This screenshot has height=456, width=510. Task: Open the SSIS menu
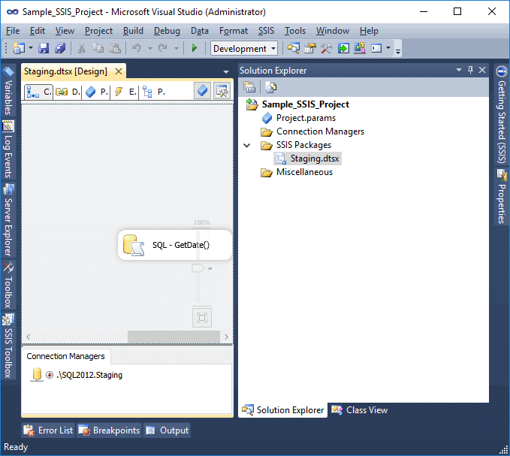click(267, 31)
